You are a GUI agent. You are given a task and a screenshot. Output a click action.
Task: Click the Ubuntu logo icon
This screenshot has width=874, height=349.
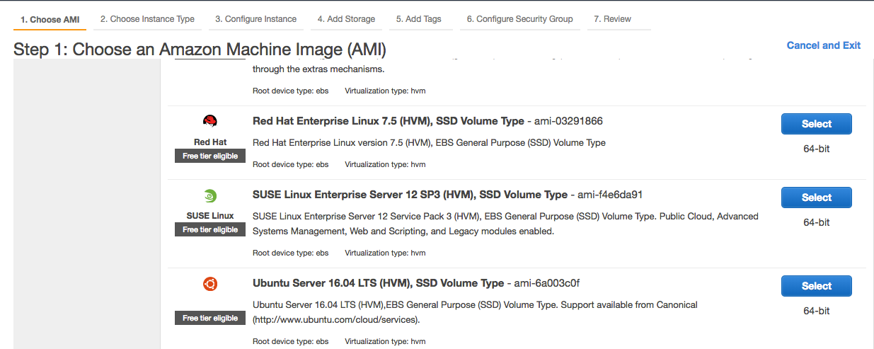210,285
